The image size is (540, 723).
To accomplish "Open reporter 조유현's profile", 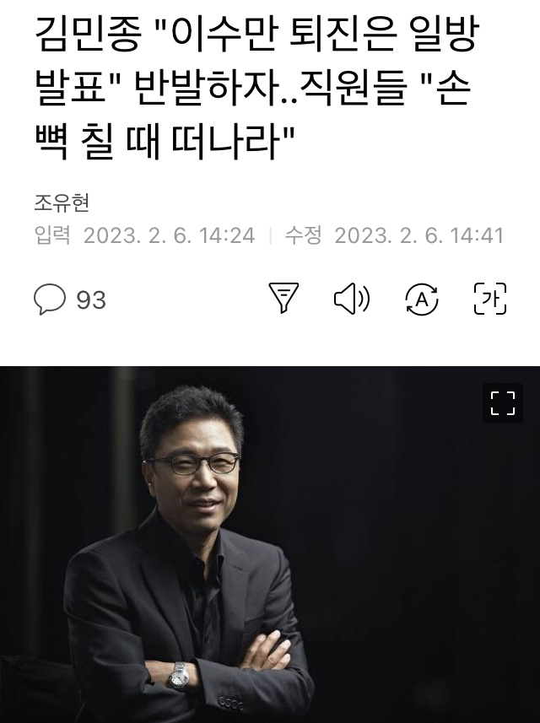I will pos(62,202).
